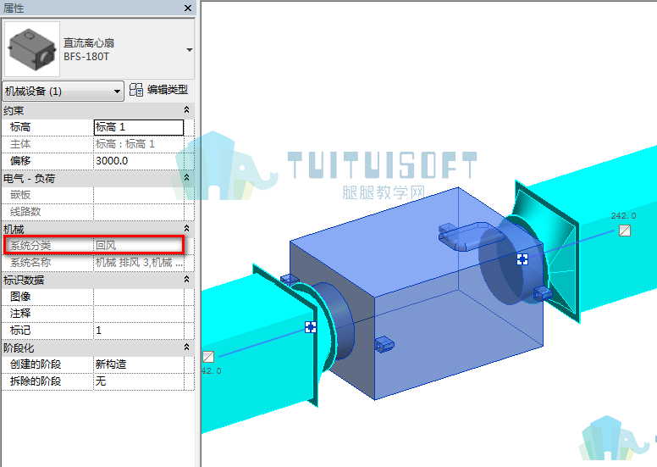
Task: Click the 标记 value 1
Action: click(x=139, y=331)
